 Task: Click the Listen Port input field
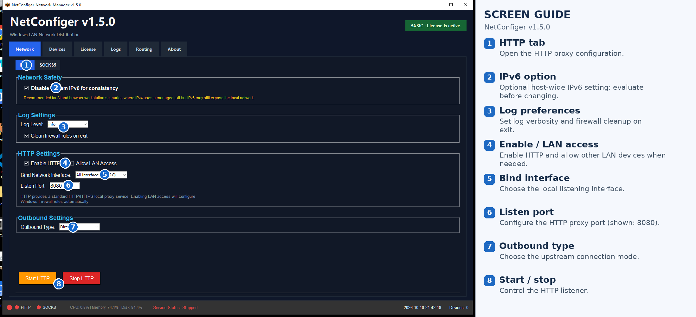click(x=65, y=186)
